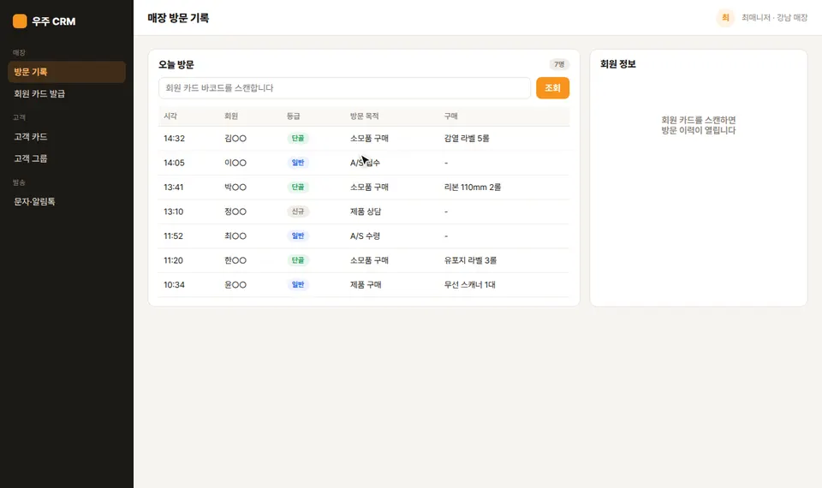Click 제품 상담 visit purpose

pyautogui.click(x=366, y=211)
